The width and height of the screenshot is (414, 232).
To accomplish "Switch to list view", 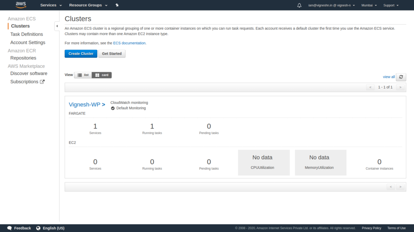I will 83,75.
